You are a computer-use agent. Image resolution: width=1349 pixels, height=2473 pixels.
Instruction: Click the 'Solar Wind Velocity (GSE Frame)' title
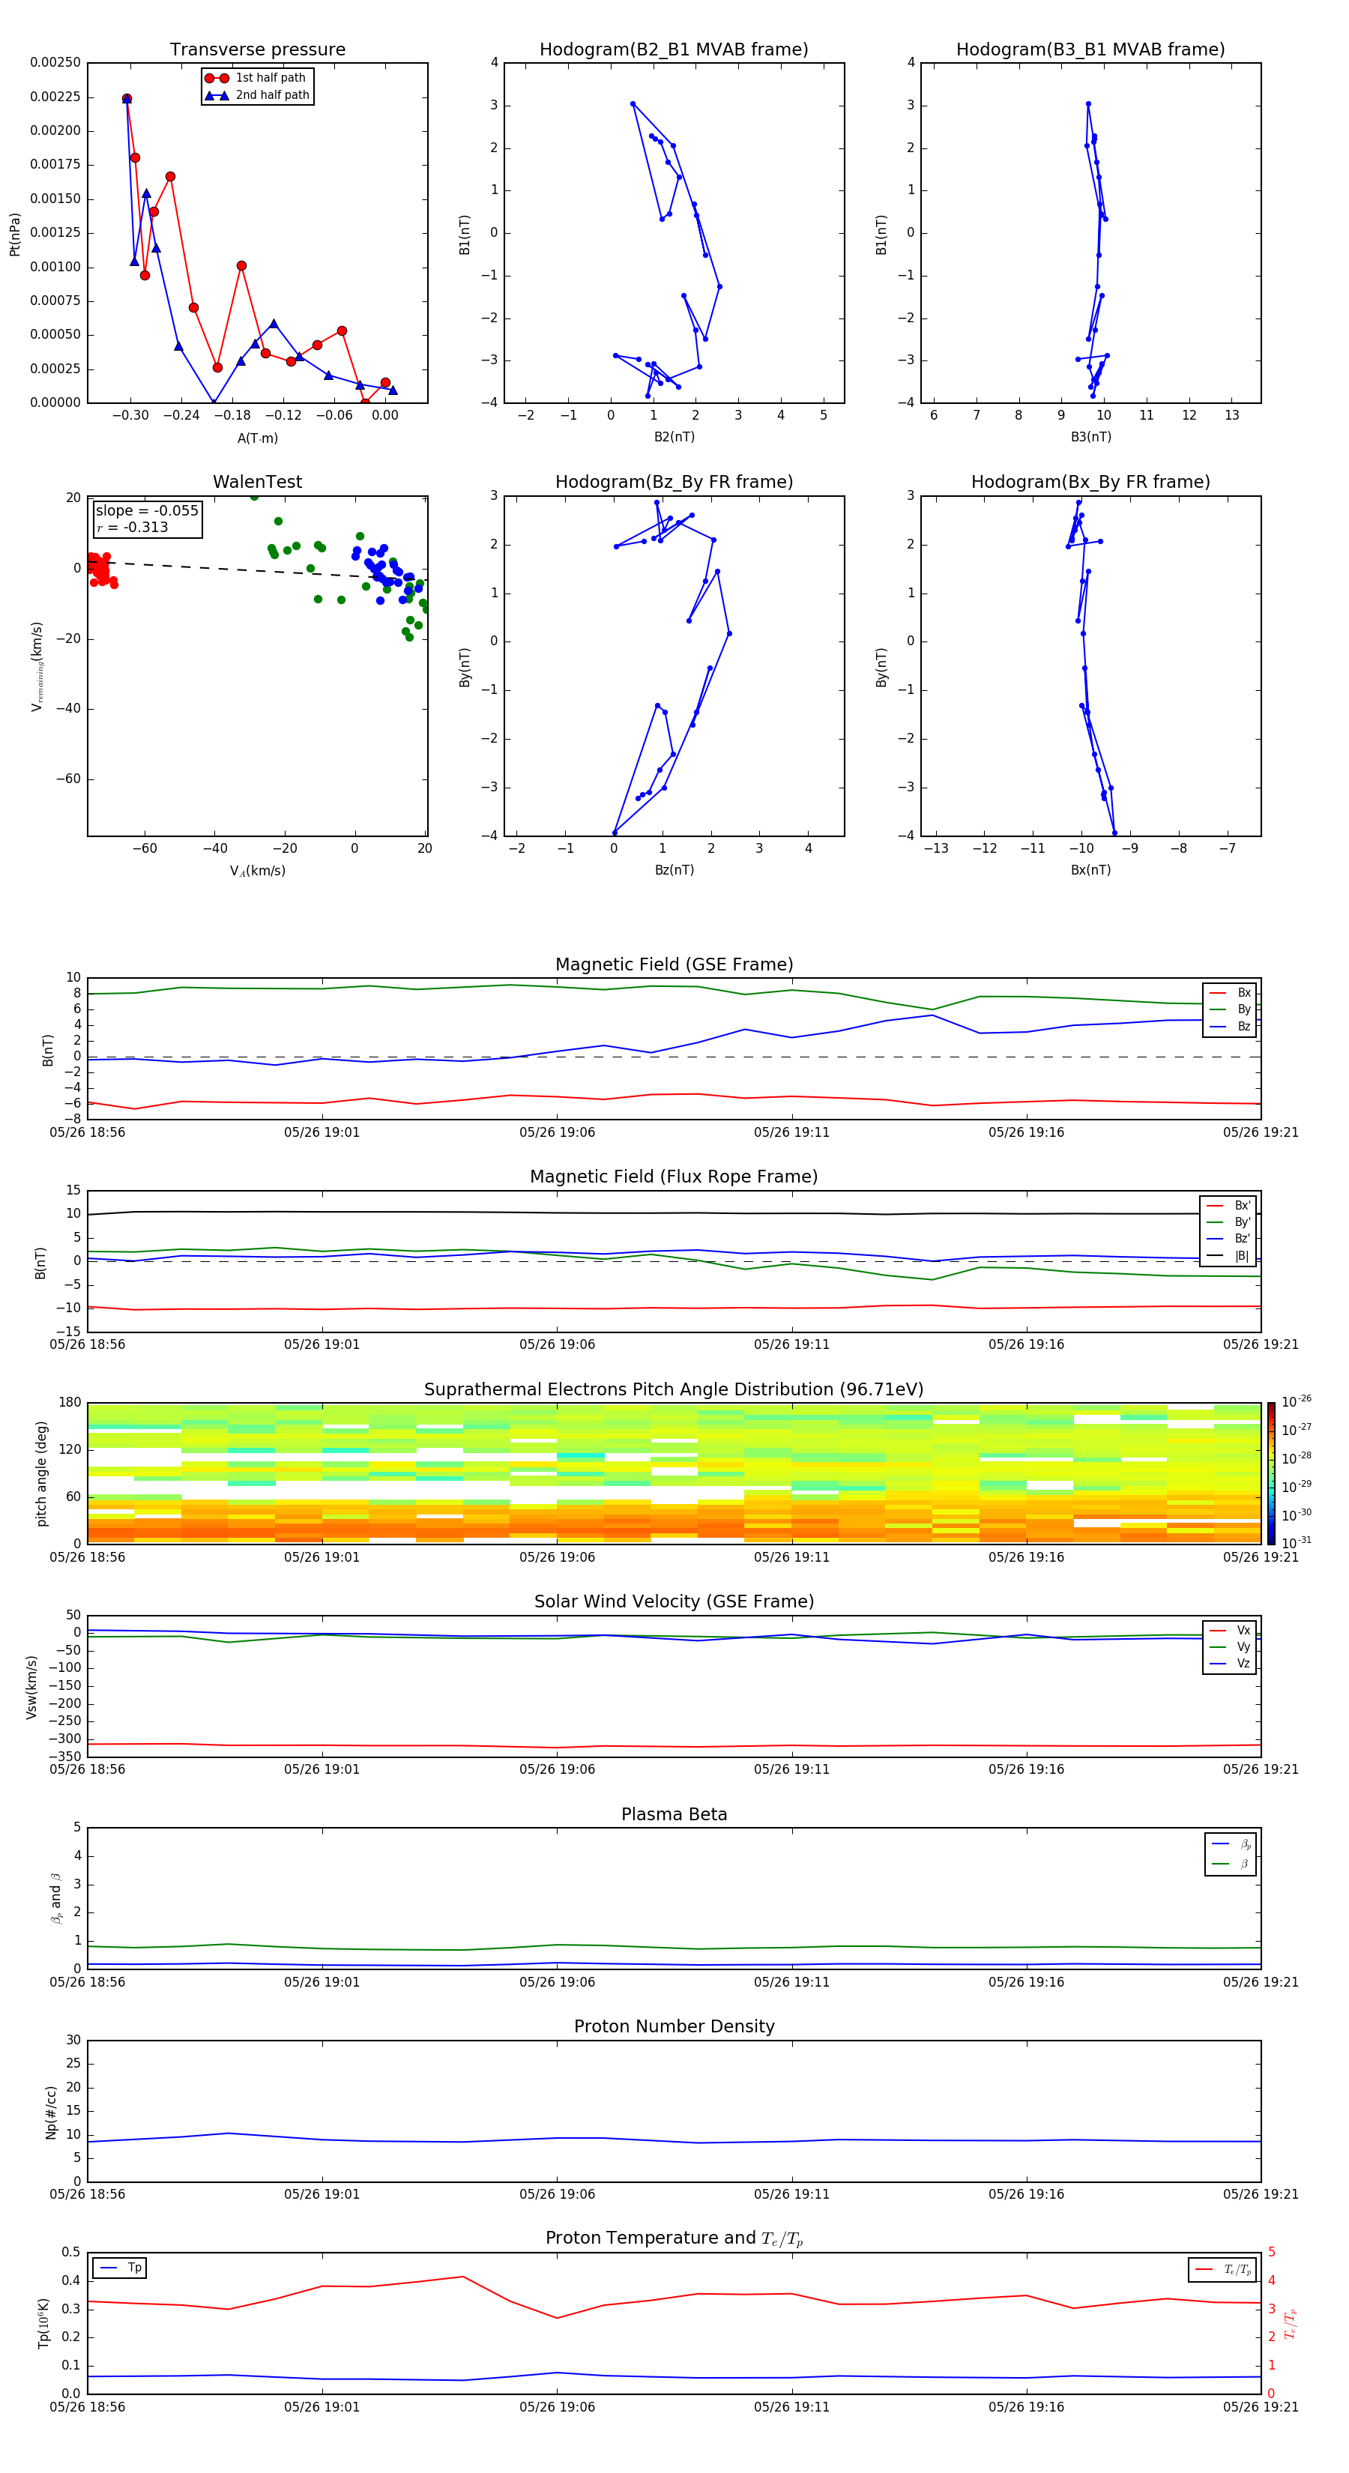pyautogui.click(x=674, y=1601)
